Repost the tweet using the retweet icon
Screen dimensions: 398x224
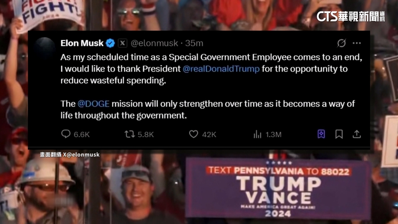pyautogui.click(x=130, y=134)
